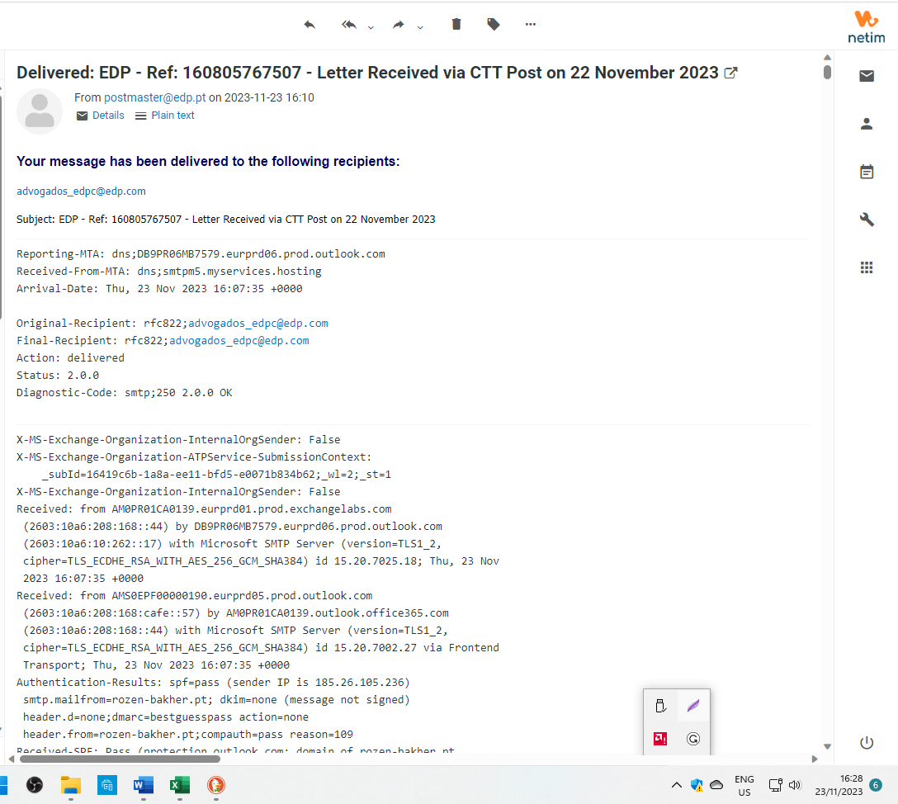Screen dimensions: 898x804
Task: Click the netim logo
Action: click(867, 27)
